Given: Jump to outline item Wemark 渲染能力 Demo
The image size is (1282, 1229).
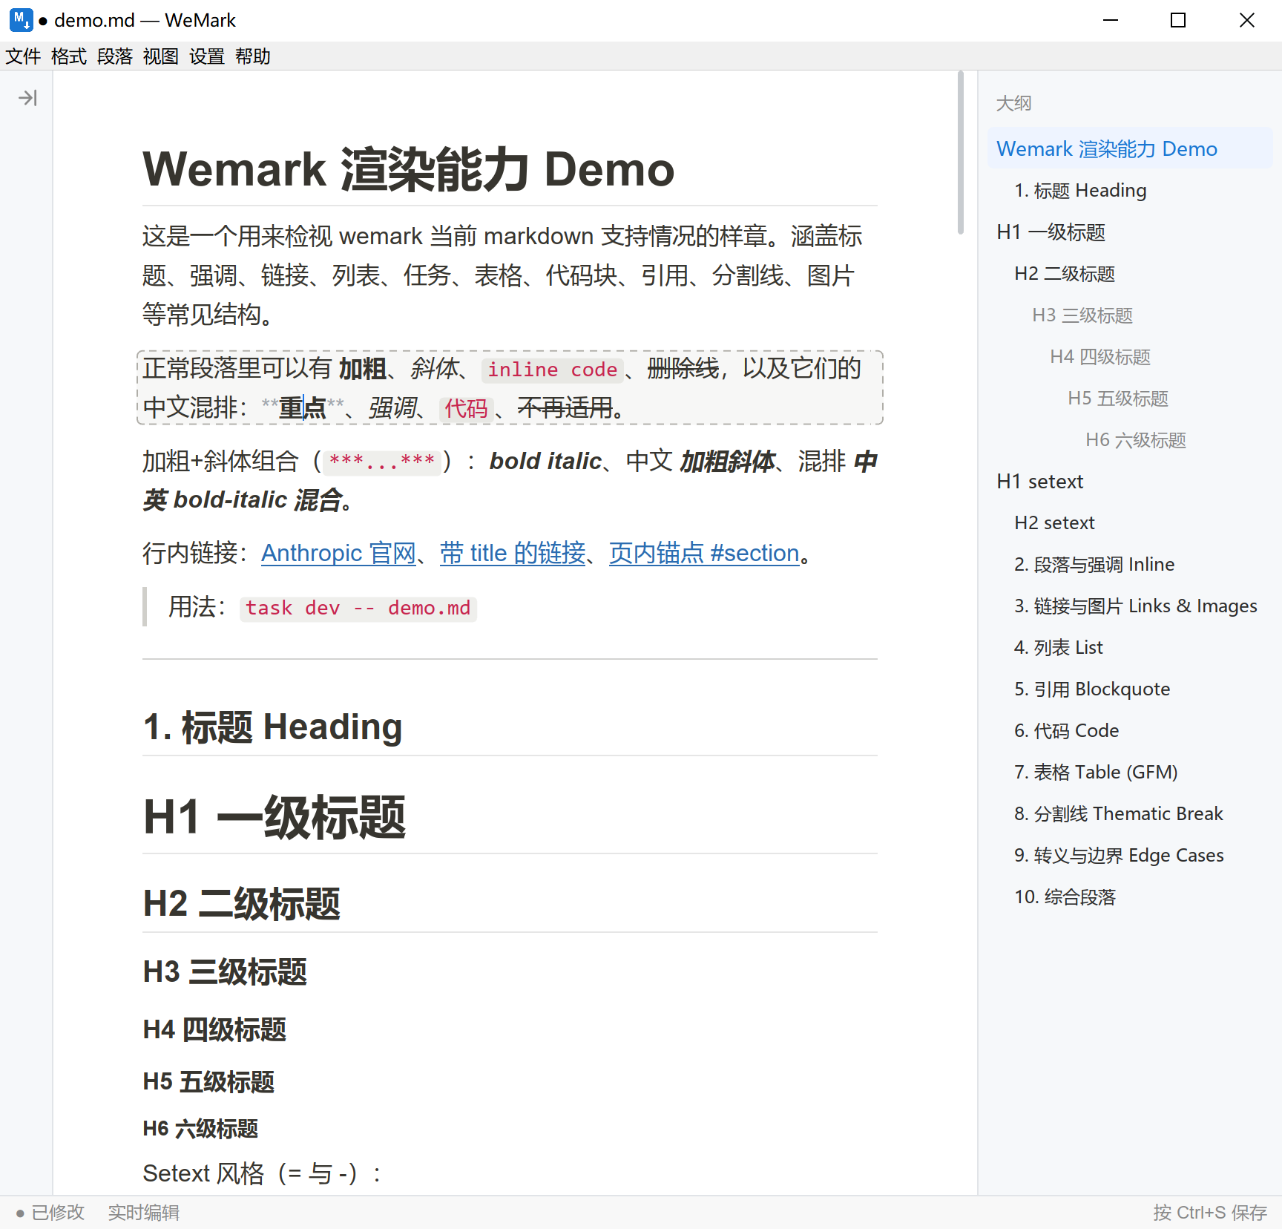Looking at the screenshot, I should point(1130,148).
